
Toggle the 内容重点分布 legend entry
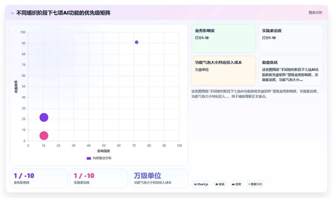[99, 158]
